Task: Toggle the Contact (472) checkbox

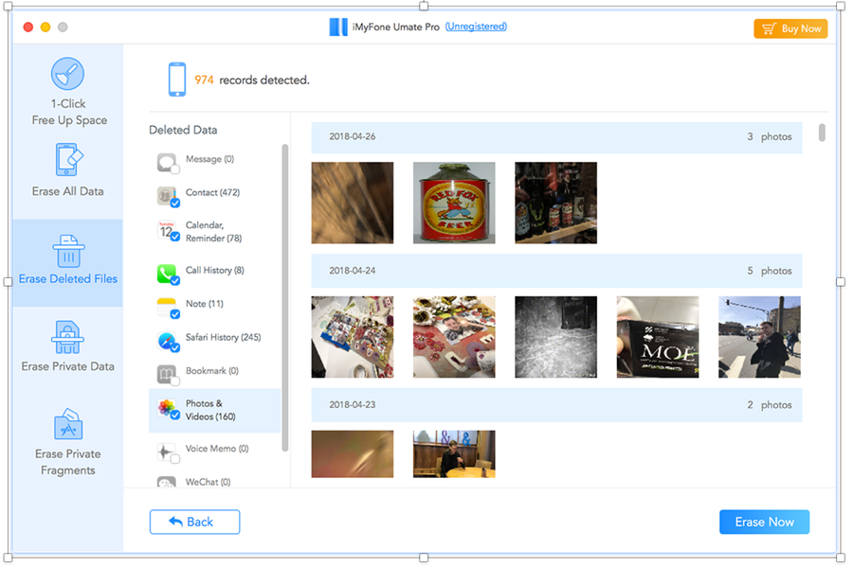Action: pyautogui.click(x=174, y=203)
